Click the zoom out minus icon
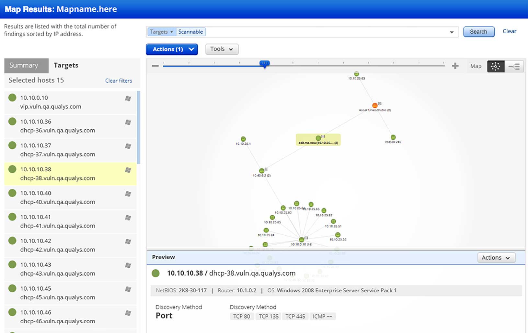The width and height of the screenshot is (528, 333). [x=155, y=66]
